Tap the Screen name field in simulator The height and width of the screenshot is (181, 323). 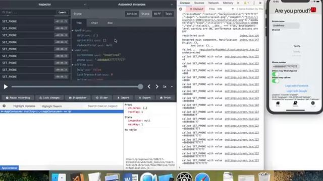click(285, 26)
